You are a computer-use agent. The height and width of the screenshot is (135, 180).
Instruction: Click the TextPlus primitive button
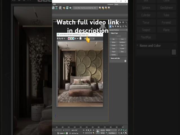point(114,55)
